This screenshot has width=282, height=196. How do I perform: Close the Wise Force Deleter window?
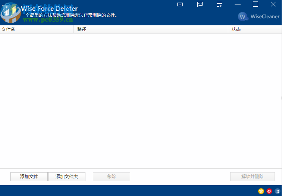point(273,4)
